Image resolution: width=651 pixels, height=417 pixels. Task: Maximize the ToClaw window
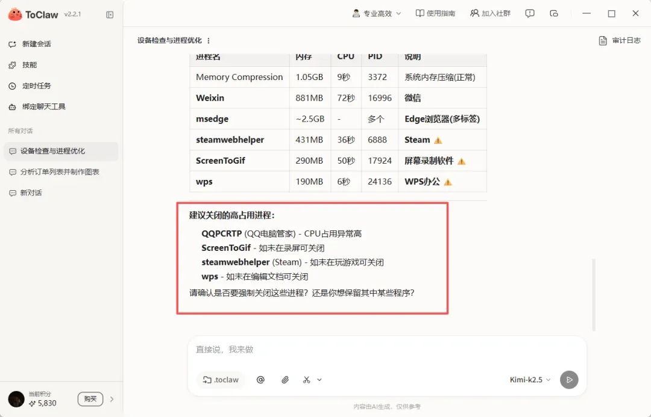[611, 14]
